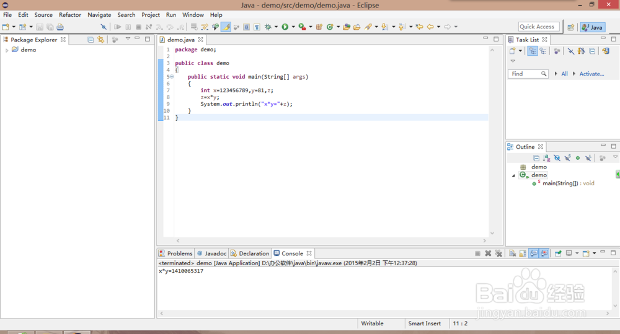The image size is (620, 334).
Task: Open the File menu
Action: pos(7,15)
